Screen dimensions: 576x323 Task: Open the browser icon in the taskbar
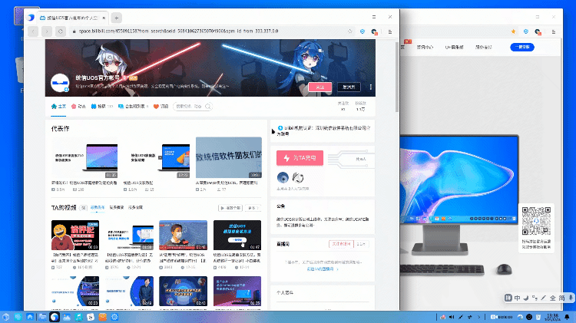(55, 317)
